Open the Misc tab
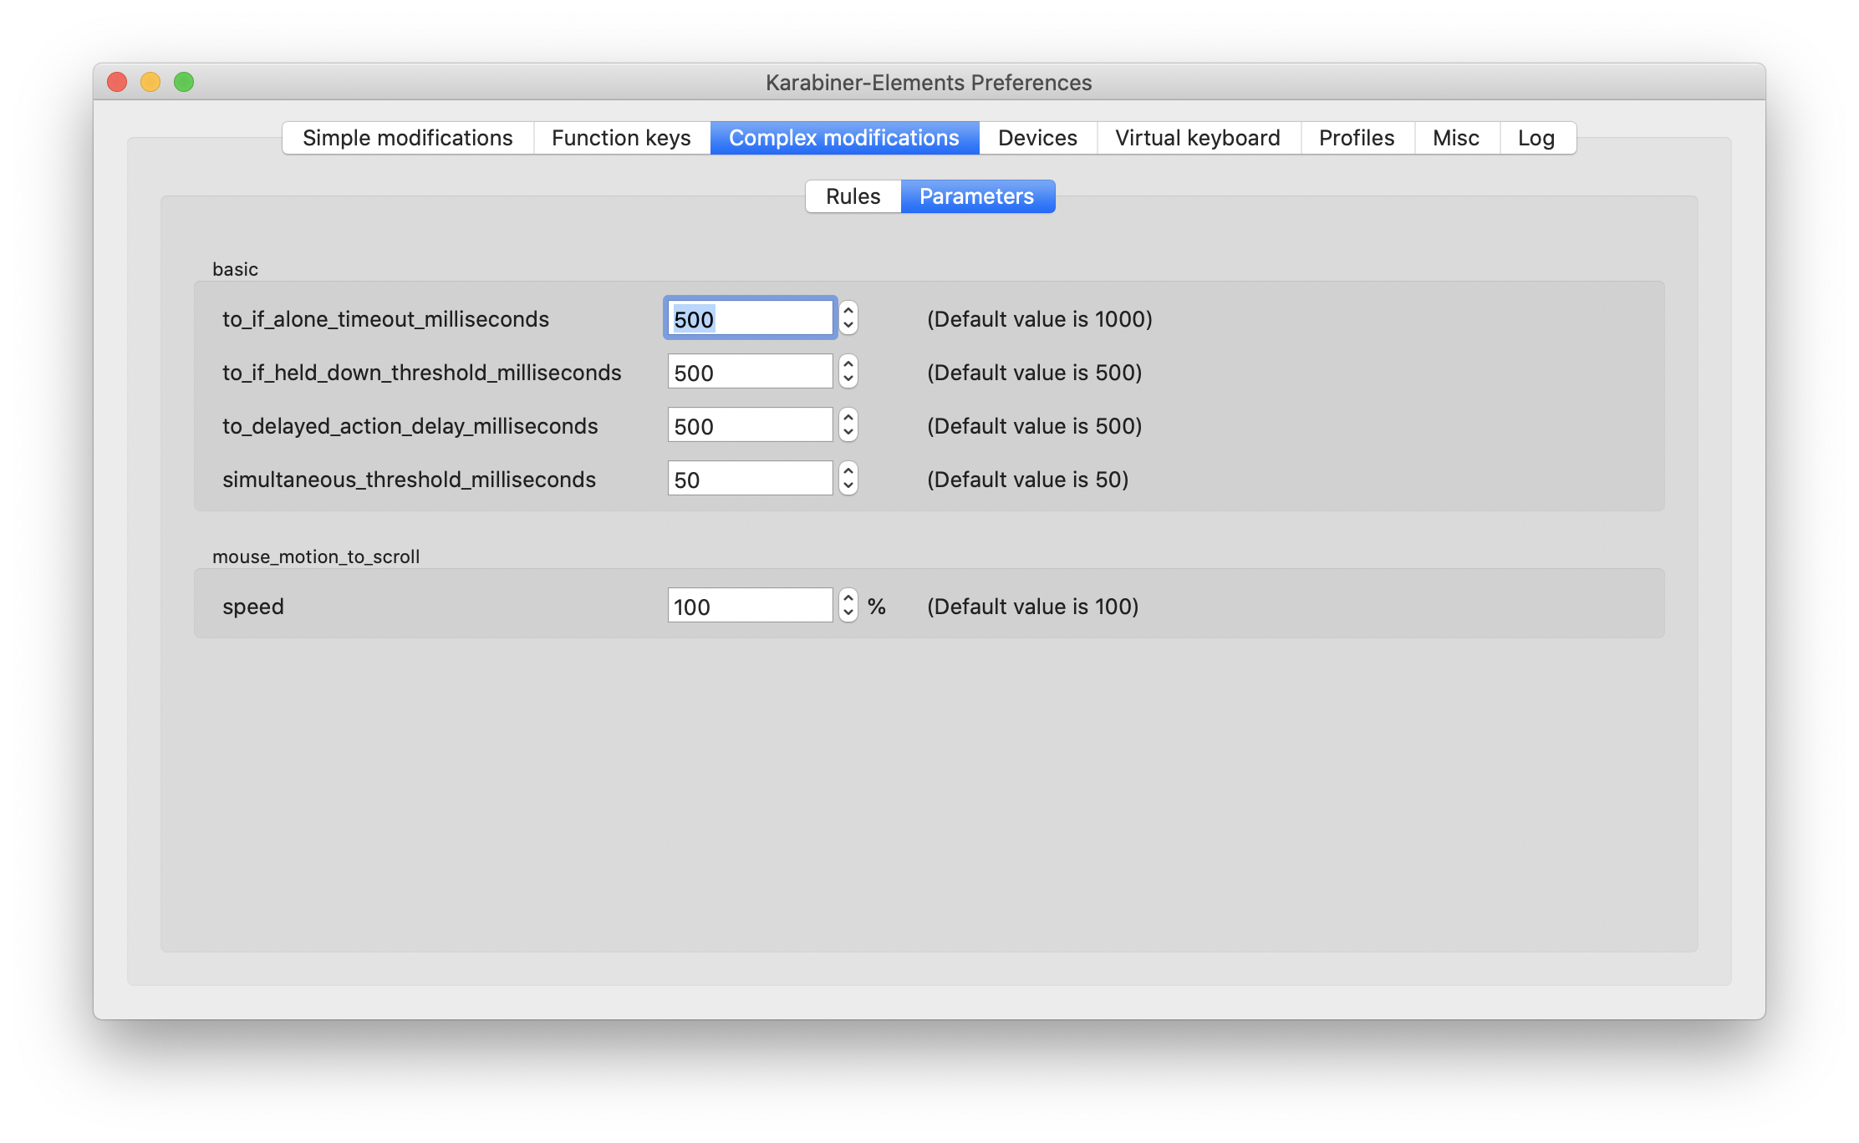 [1455, 138]
